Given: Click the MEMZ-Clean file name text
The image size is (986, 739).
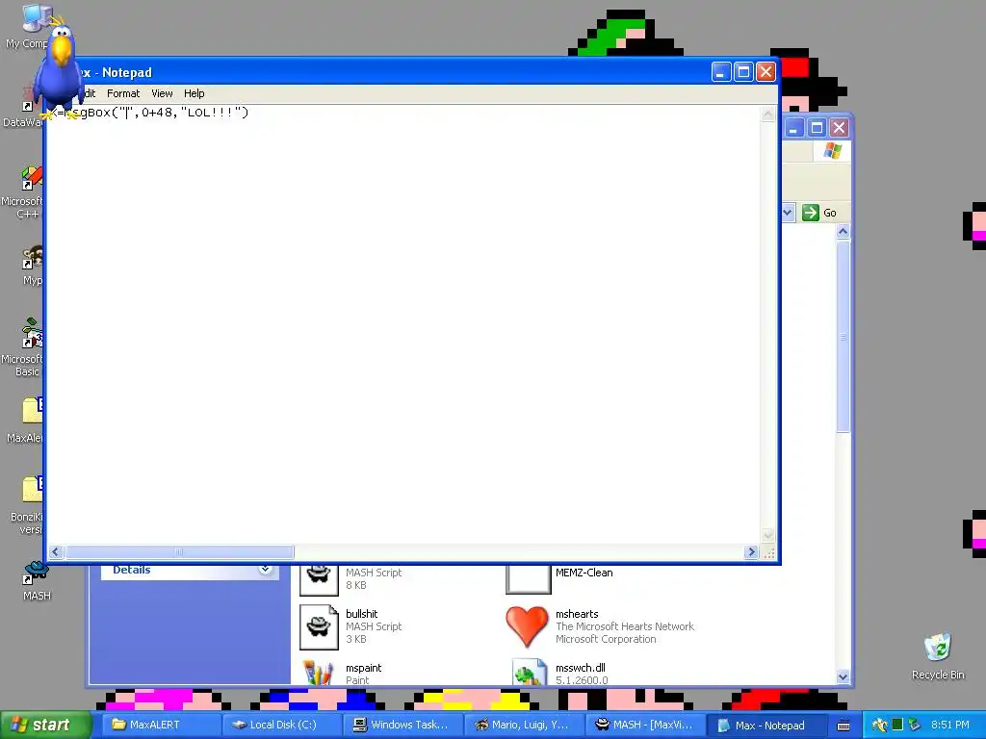Looking at the screenshot, I should point(584,573).
